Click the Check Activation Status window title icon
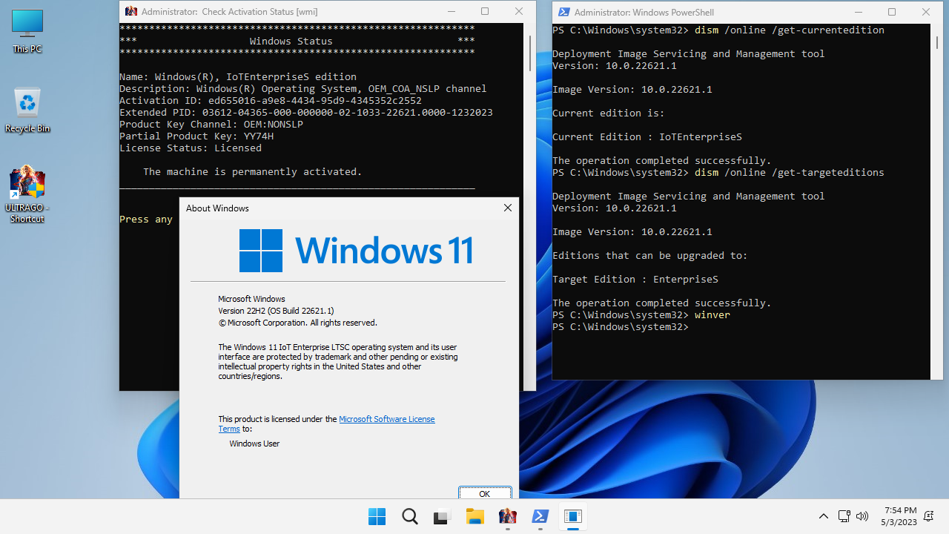 pos(131,11)
